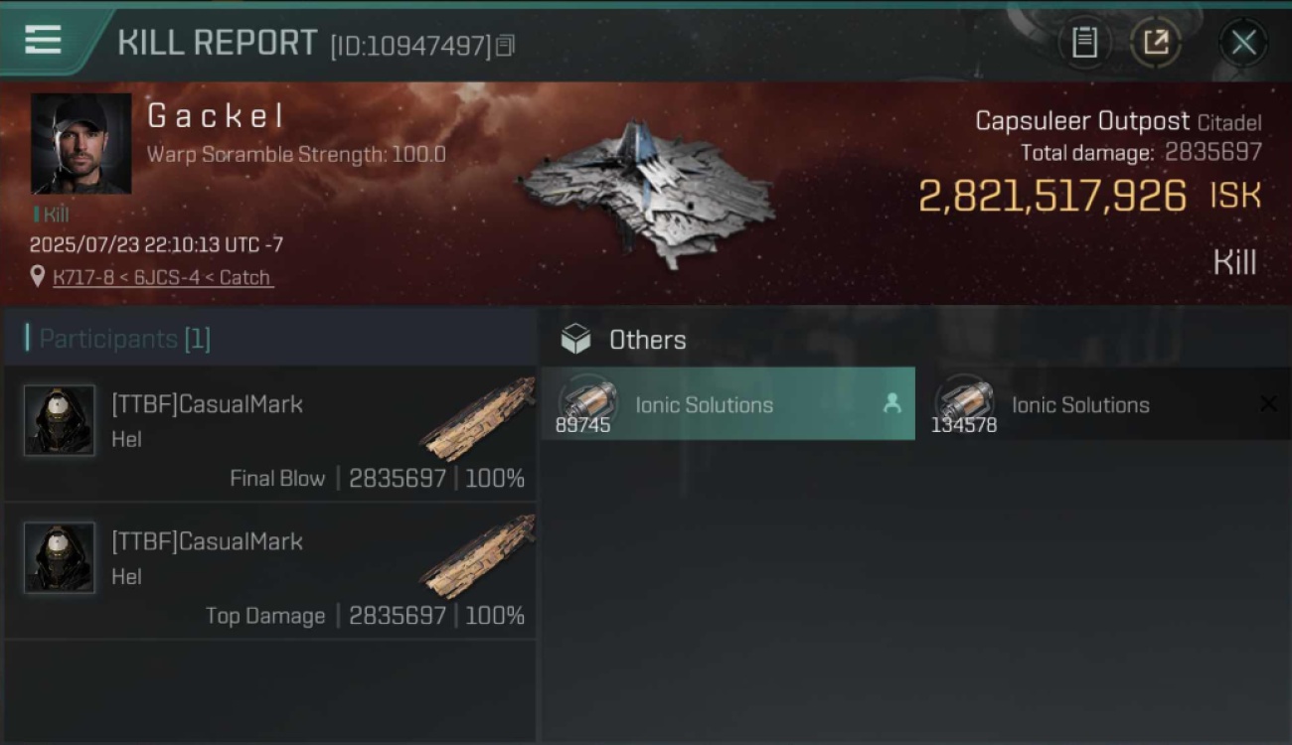Copy the kill report ID icon
Image resolution: width=1292 pixels, height=745 pixels.
505,46
